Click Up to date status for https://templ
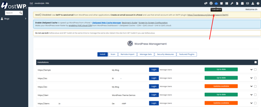261x107 pixels. point(221,69)
